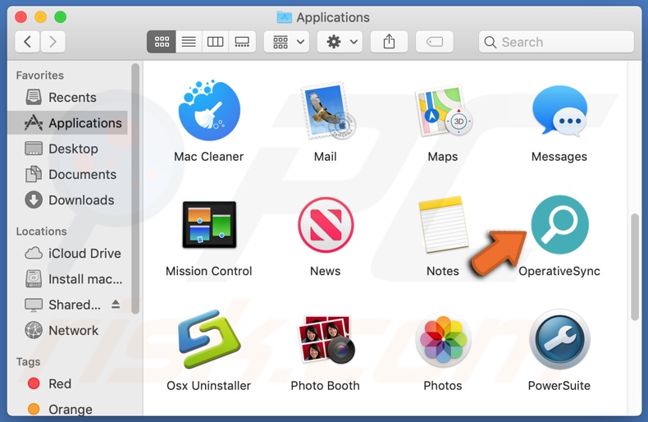
Task: Click the Photo Booth name label
Action: tap(326, 386)
